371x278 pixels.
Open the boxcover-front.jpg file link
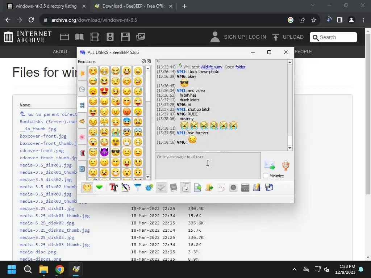point(43,136)
